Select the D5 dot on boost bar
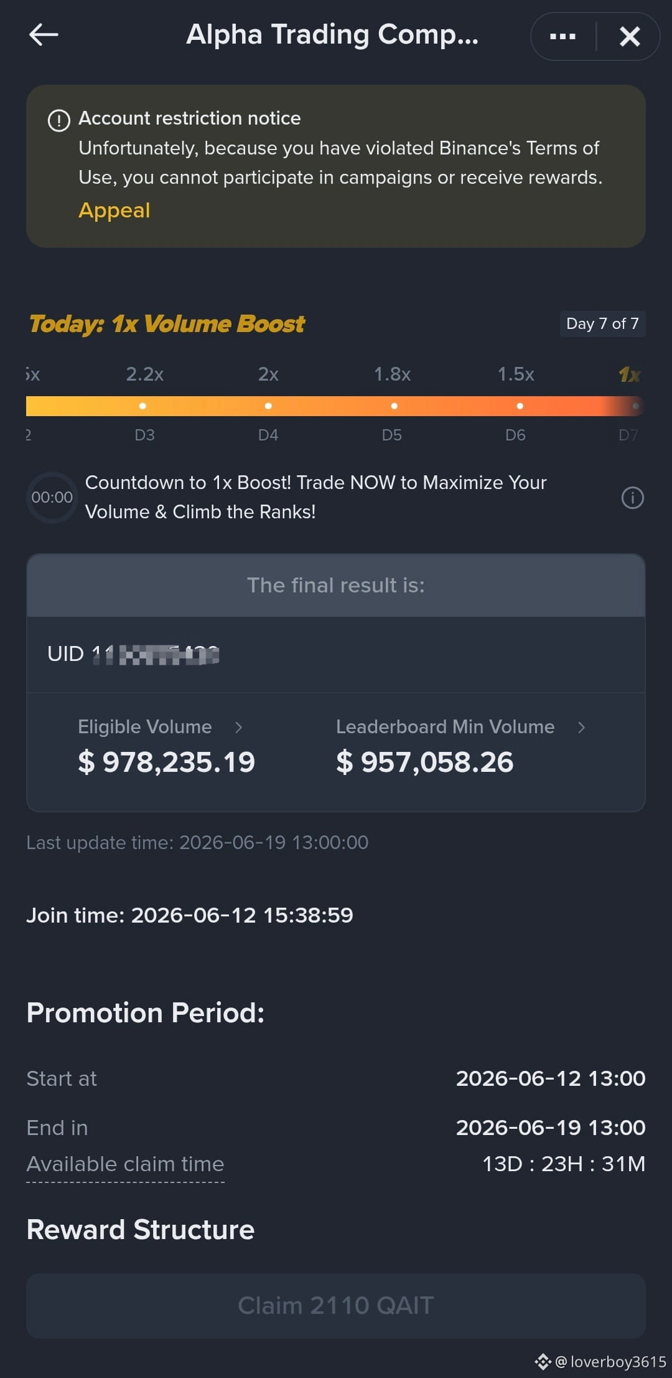This screenshot has width=672, height=1378. click(x=394, y=406)
